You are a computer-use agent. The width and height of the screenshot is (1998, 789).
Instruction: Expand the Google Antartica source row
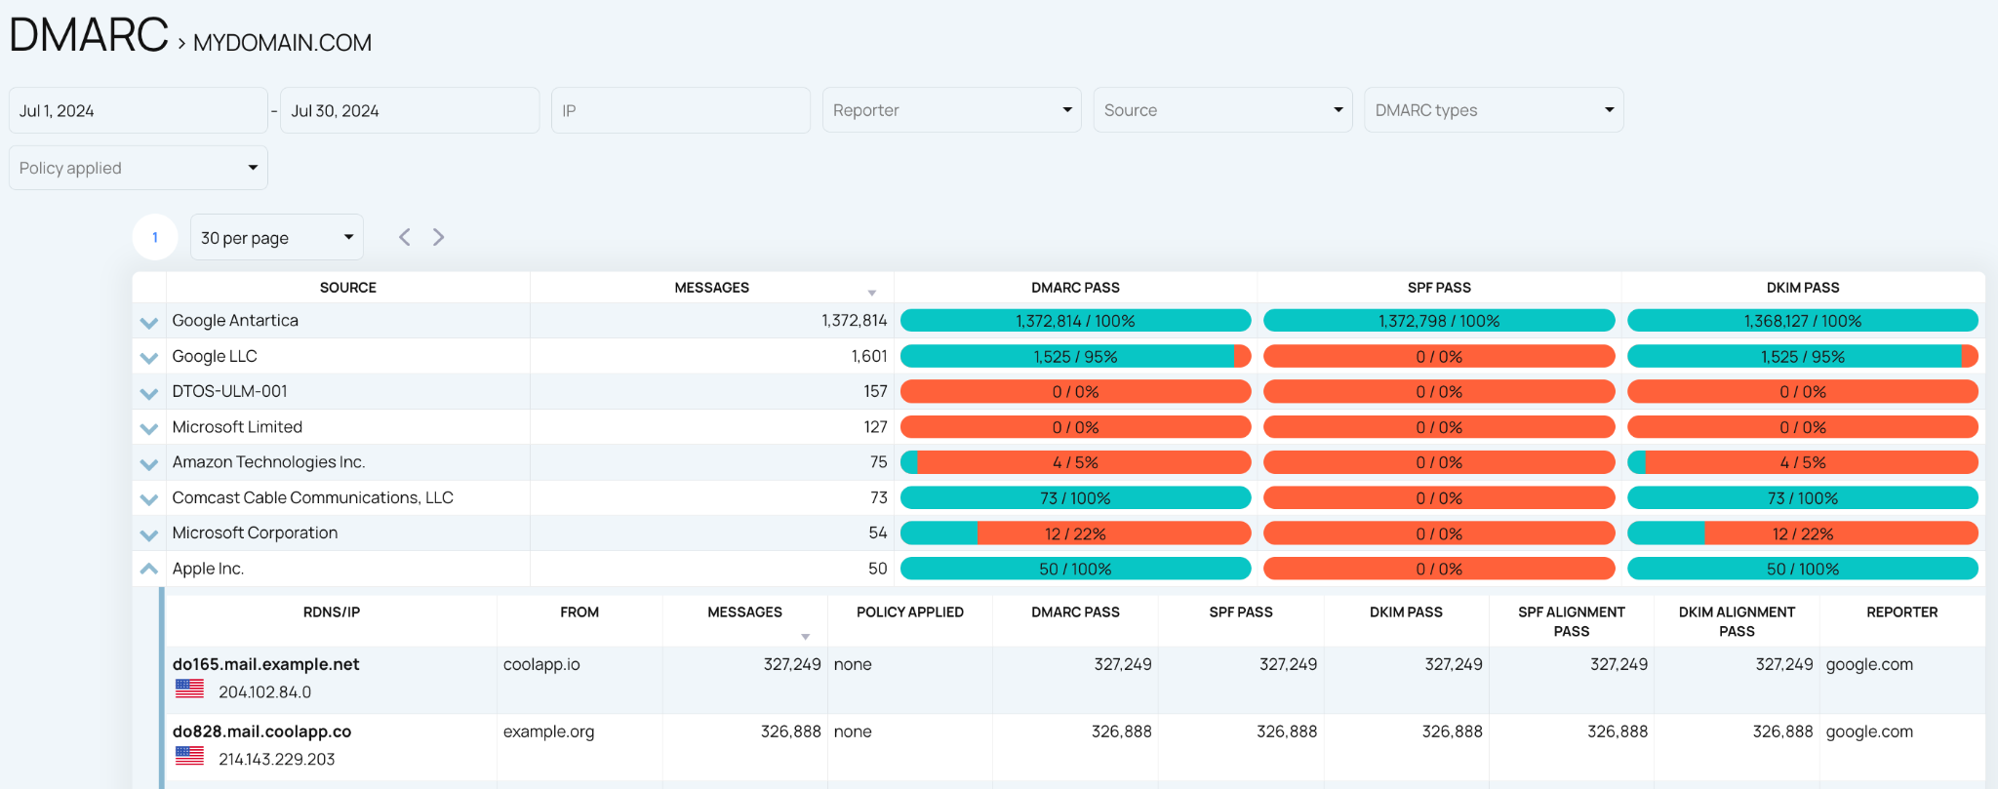click(x=148, y=322)
